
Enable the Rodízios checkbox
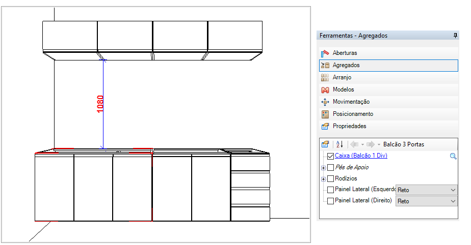pos(330,179)
